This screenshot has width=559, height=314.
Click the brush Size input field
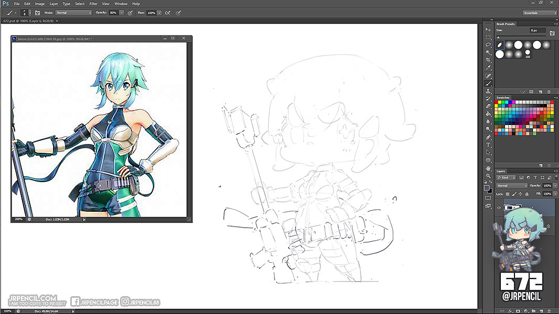[x=537, y=31]
